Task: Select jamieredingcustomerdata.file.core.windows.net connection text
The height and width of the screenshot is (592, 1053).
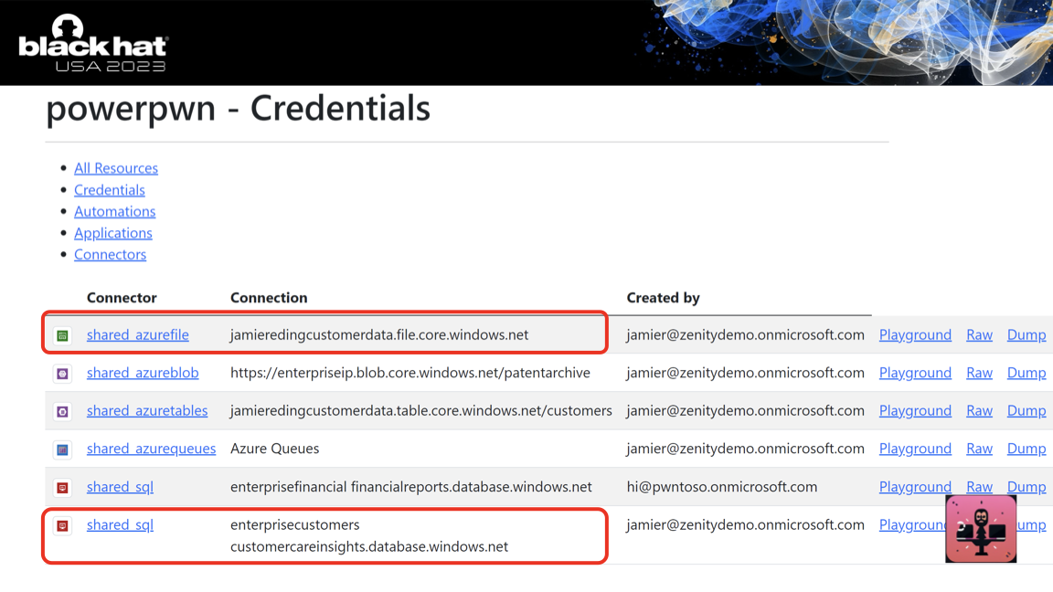Action: [379, 335]
